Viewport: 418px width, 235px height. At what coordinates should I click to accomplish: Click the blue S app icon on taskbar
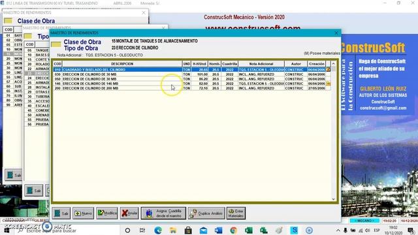pyautogui.click(x=294, y=230)
